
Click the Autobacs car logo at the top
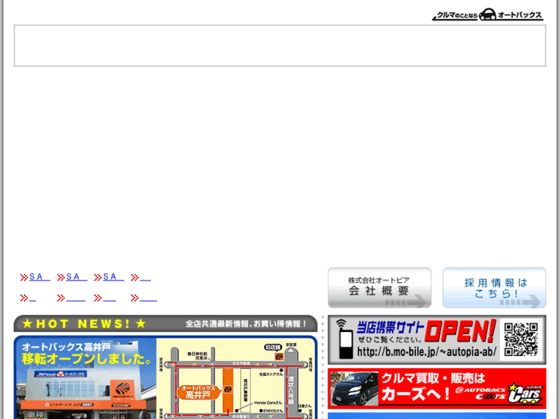[488, 15]
